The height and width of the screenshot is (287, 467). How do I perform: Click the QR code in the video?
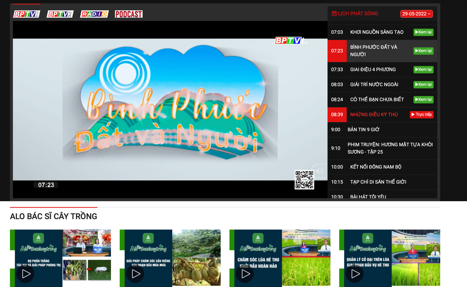pos(304,180)
